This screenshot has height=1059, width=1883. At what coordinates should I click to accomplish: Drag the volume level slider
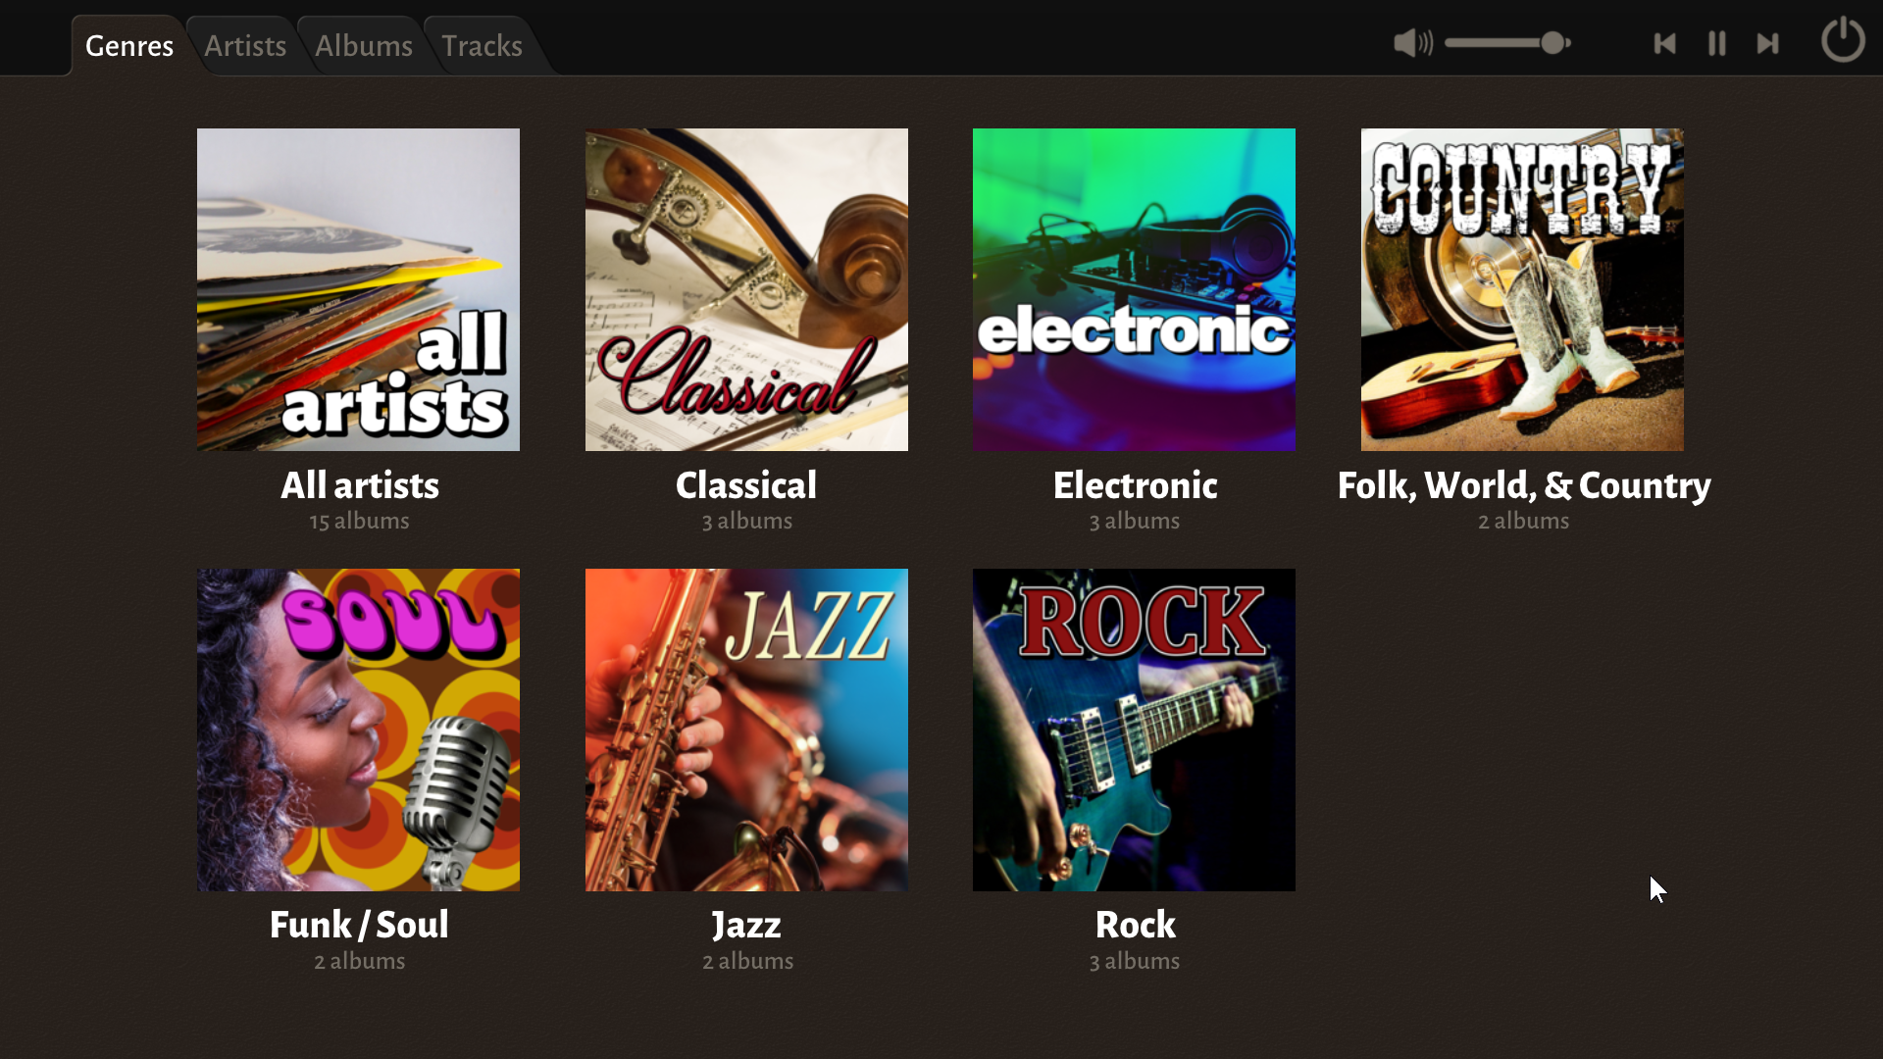click(x=1553, y=43)
